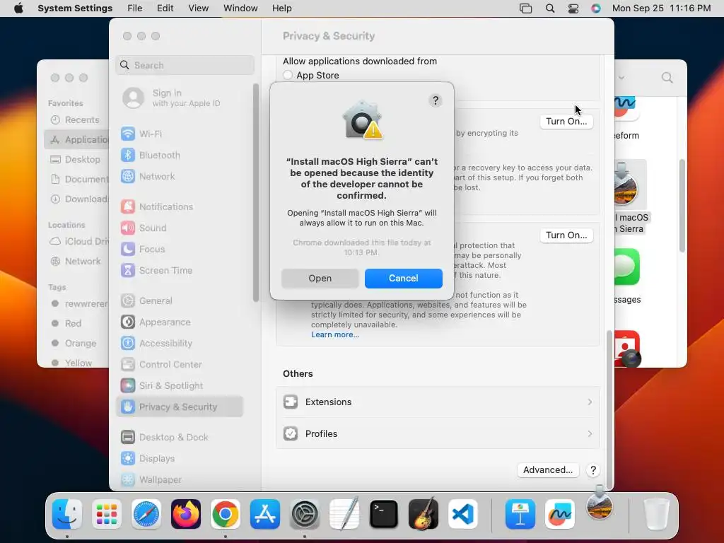Open the Advanced... button
Viewport: 724px width, 543px height.
point(548,470)
